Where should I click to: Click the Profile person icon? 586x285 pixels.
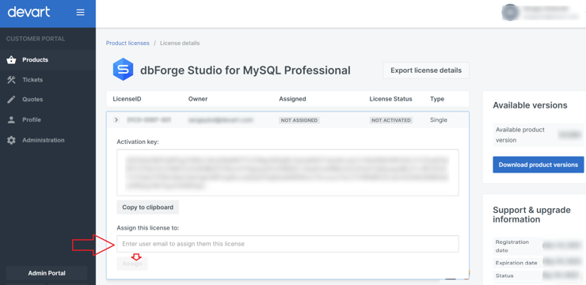(x=11, y=120)
